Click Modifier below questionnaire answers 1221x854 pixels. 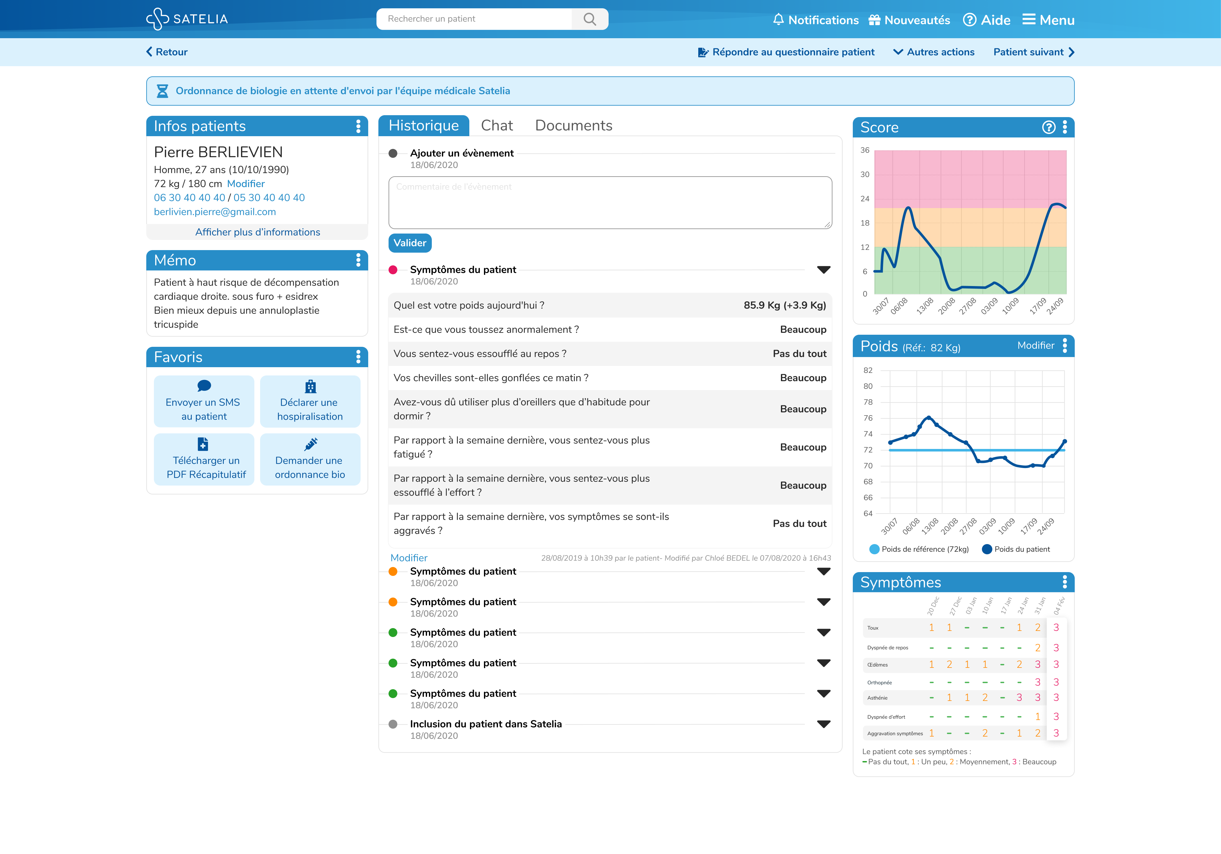pyautogui.click(x=409, y=558)
